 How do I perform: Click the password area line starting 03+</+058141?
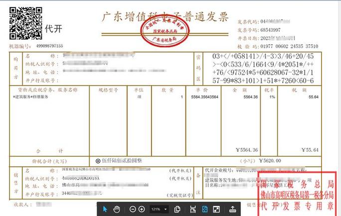coord(263,56)
